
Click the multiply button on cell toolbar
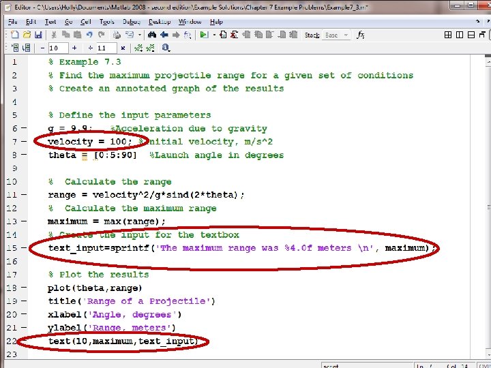pyautogui.click(x=123, y=48)
